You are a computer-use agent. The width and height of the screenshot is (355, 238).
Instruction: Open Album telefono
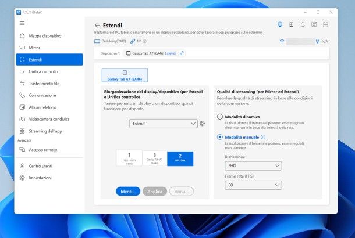[x=49, y=107]
